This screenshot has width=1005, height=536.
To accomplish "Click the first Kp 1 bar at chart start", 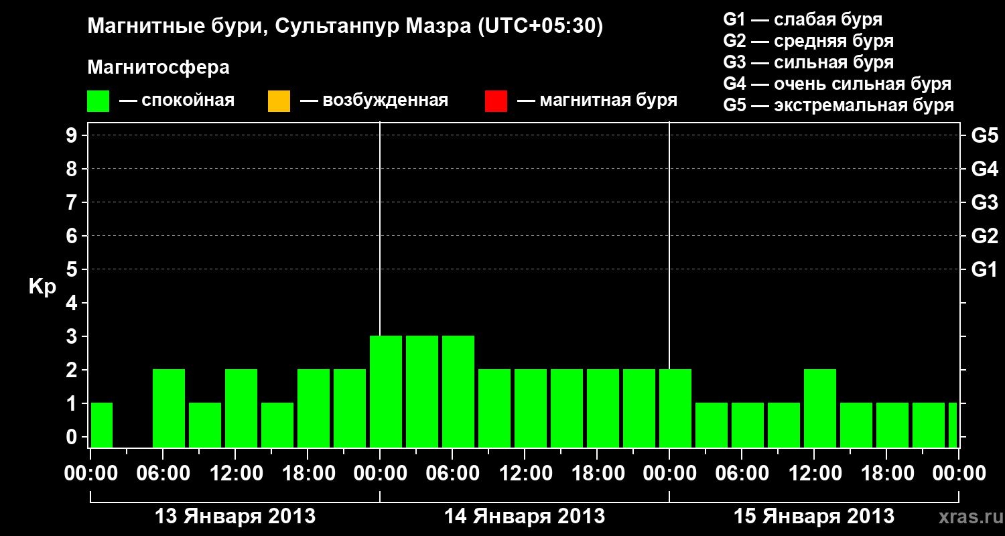I will click(x=102, y=425).
